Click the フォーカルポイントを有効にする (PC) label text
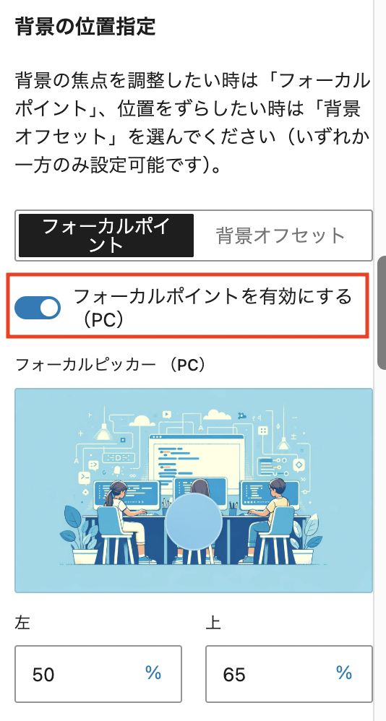 [213, 308]
